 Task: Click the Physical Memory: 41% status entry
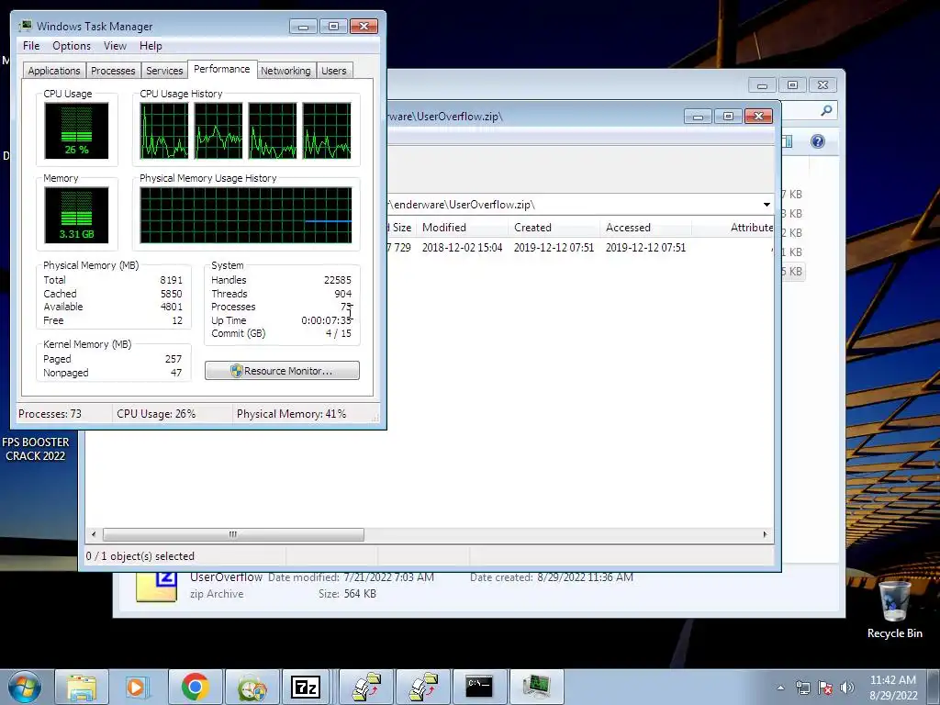coord(291,414)
